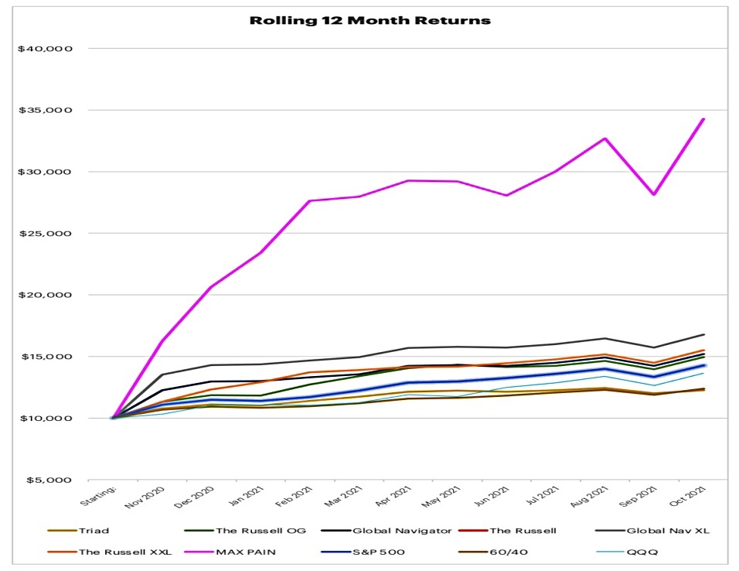Image resolution: width=739 pixels, height=571 pixels.
Task: Click the S&P 500 legend label
Action: point(379,552)
